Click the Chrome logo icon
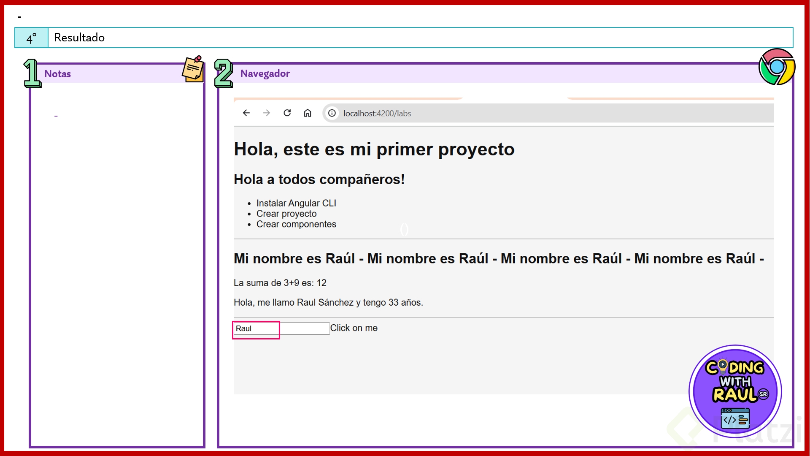 [777, 67]
